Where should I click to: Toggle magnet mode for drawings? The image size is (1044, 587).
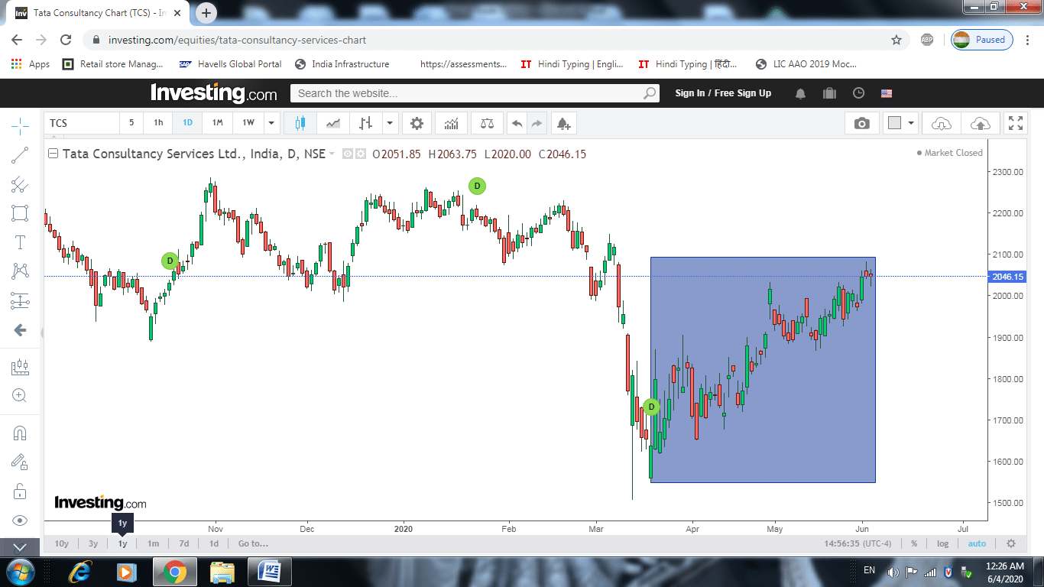tap(20, 433)
